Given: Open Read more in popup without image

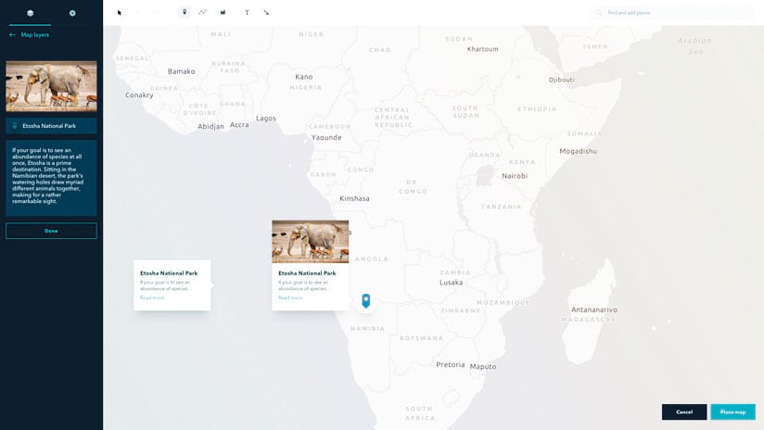Looking at the screenshot, I should point(152,297).
